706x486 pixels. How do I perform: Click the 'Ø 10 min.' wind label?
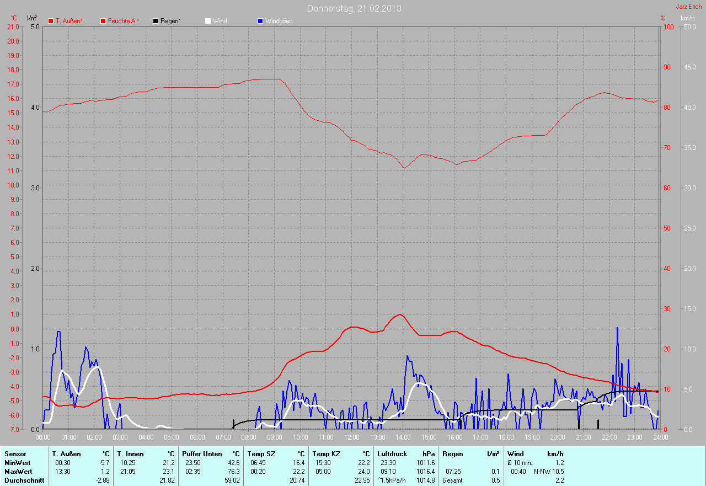pyautogui.click(x=520, y=463)
